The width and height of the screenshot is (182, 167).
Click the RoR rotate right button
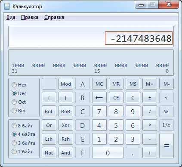click(66, 111)
